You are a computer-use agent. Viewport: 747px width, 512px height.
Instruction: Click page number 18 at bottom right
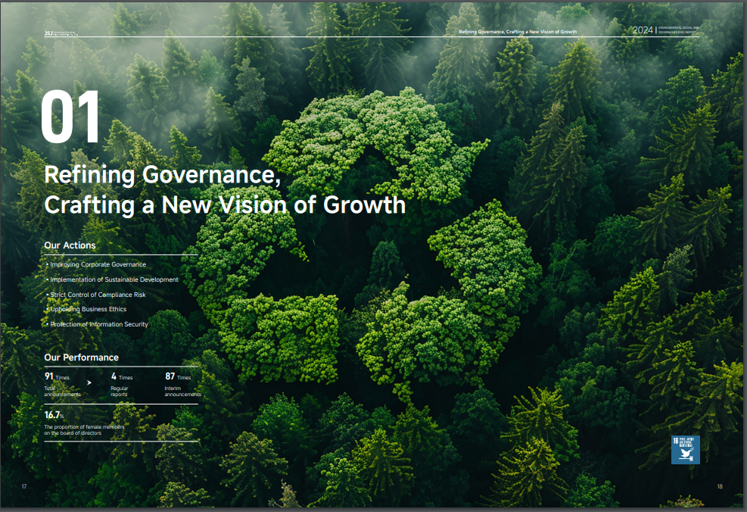pyautogui.click(x=719, y=486)
